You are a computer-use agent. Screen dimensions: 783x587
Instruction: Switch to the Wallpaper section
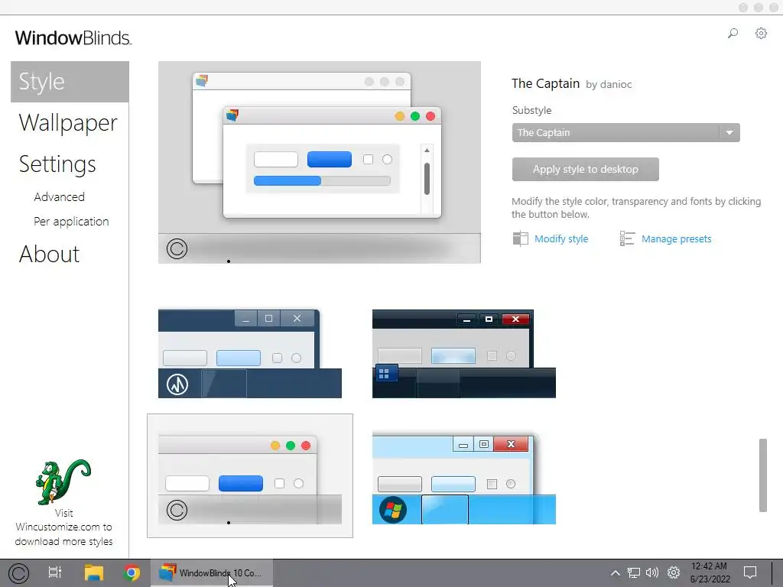[68, 123]
